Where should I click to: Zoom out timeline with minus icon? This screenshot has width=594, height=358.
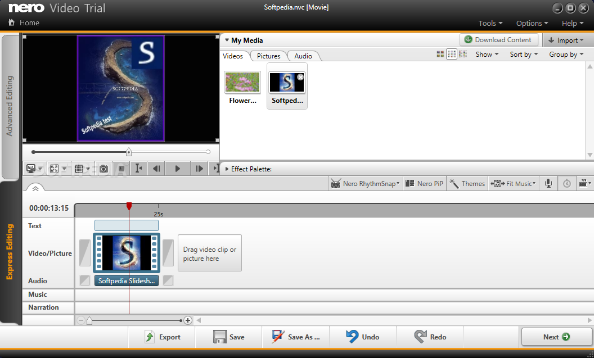80,320
